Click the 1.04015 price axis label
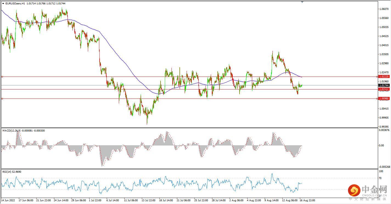 pyautogui.click(x=384, y=45)
